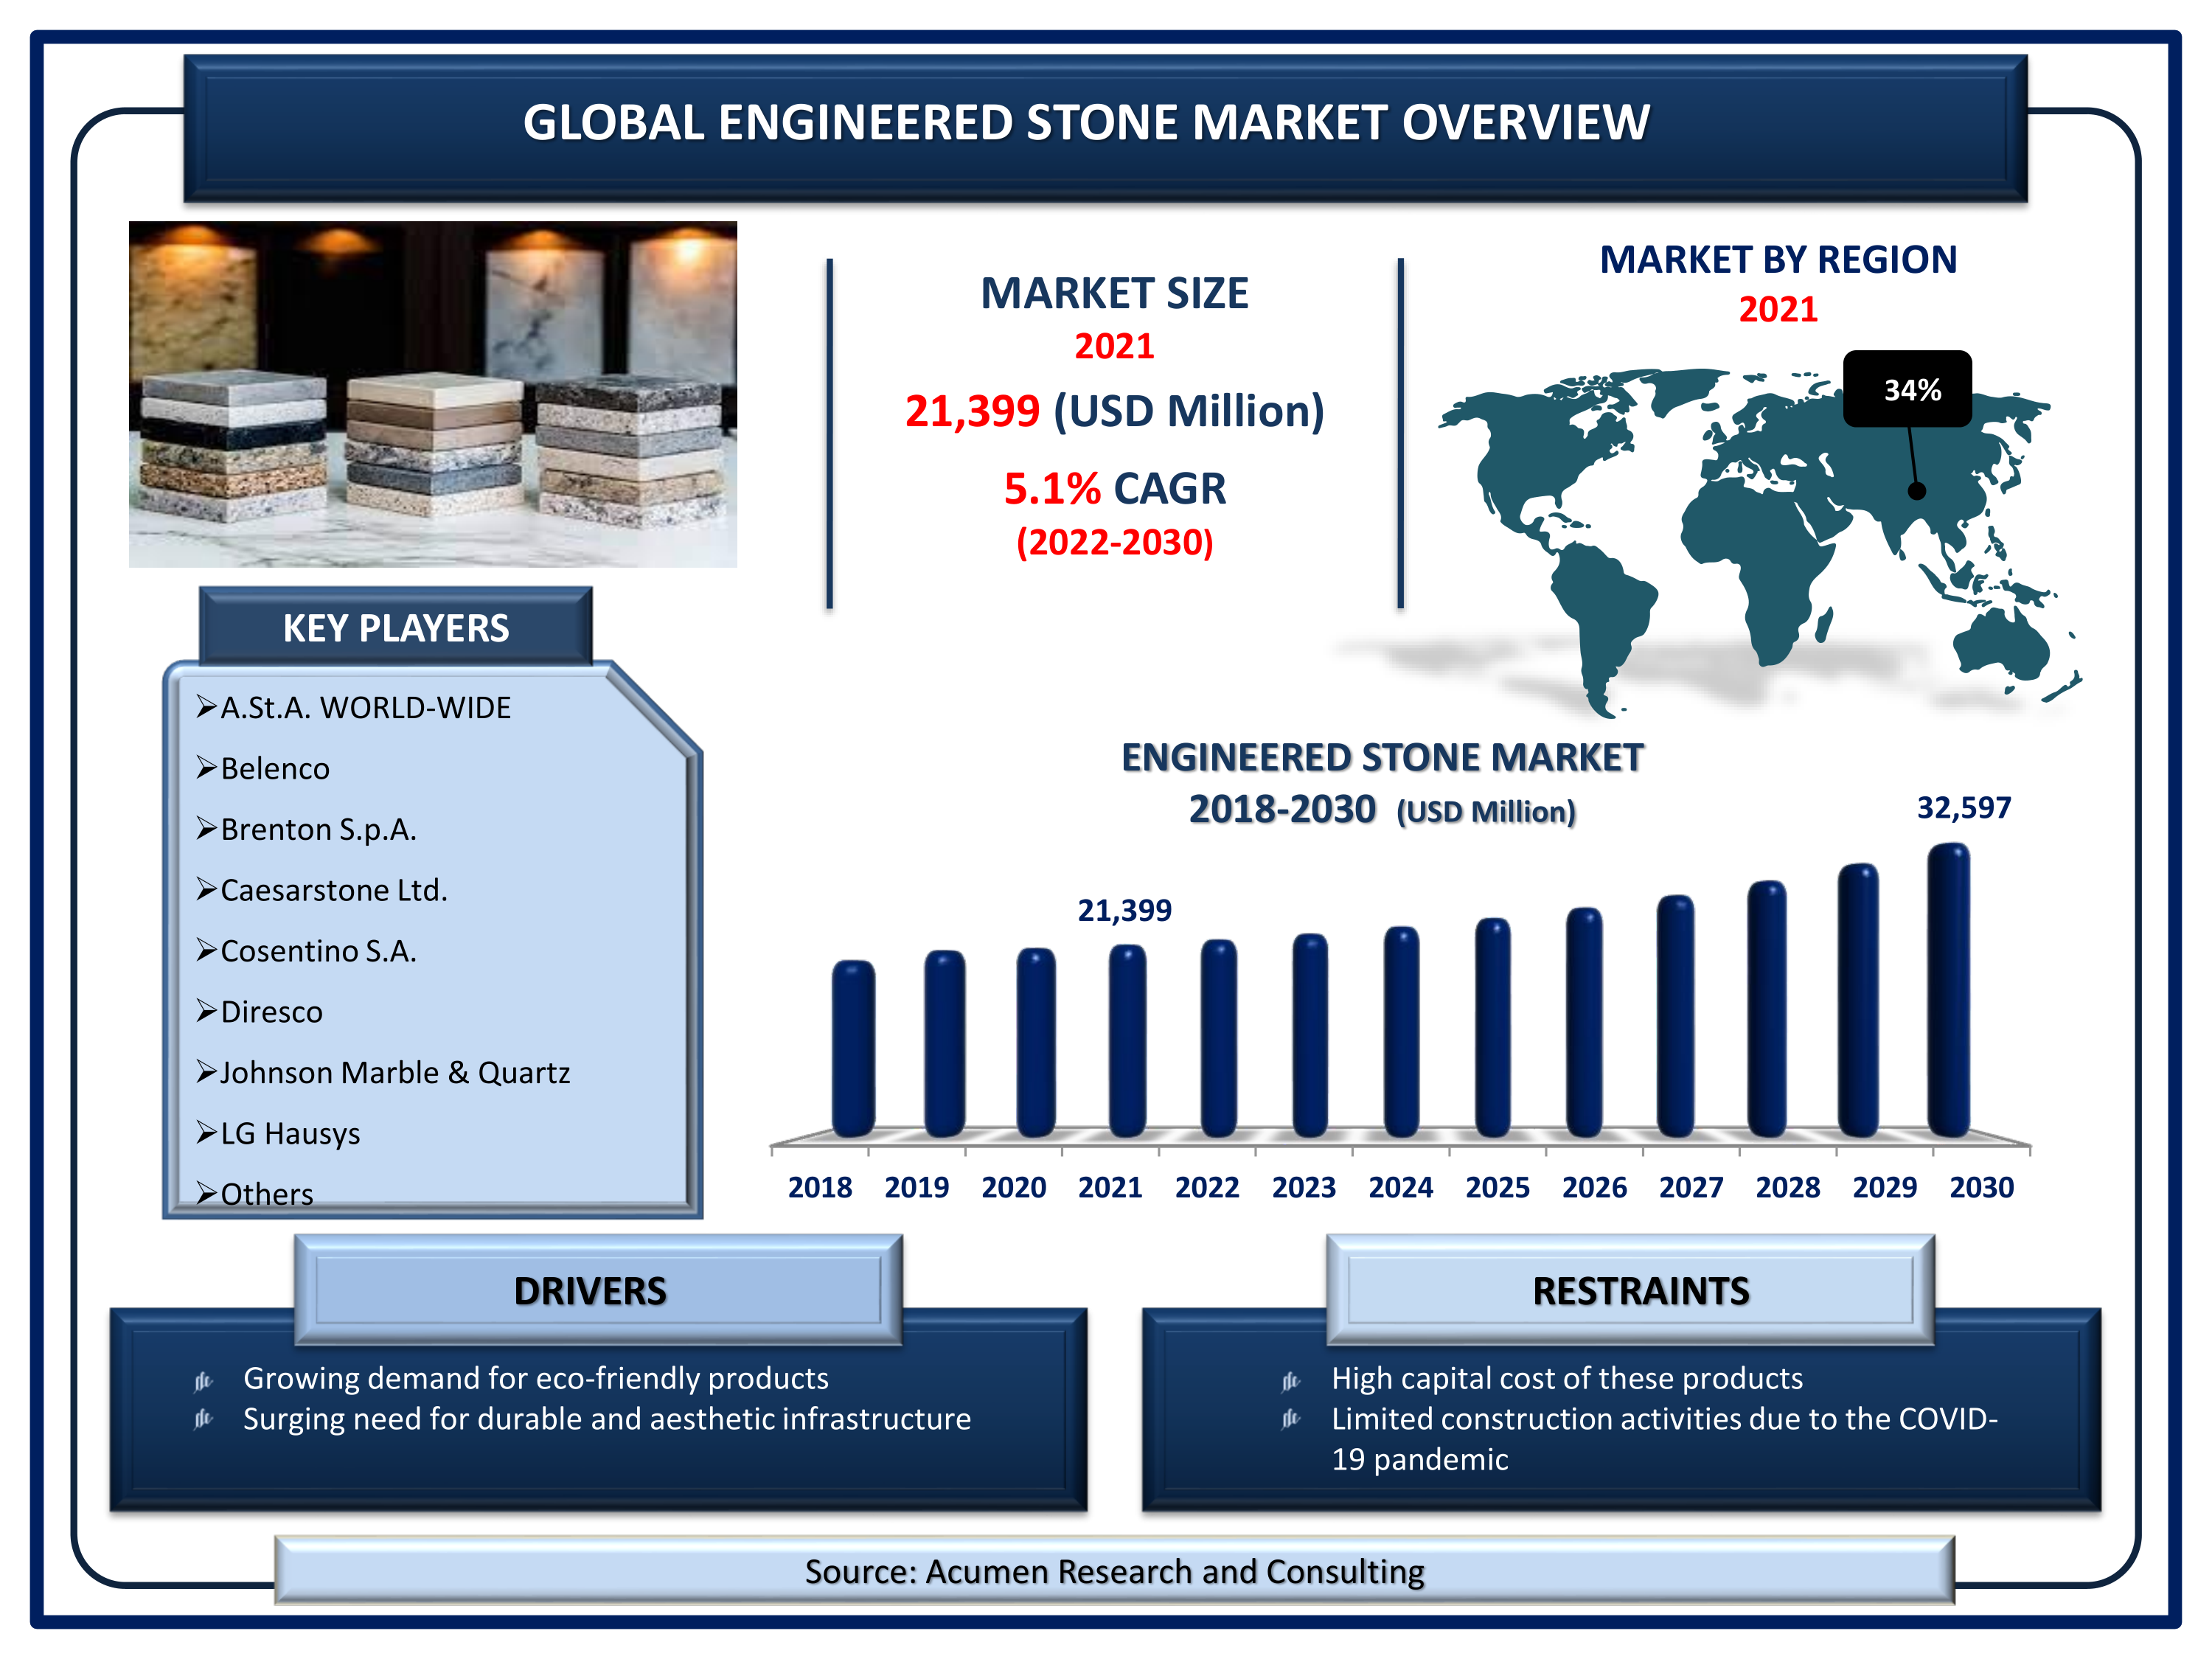
Task: Click the 2018 axis label
Action: 819,1187
